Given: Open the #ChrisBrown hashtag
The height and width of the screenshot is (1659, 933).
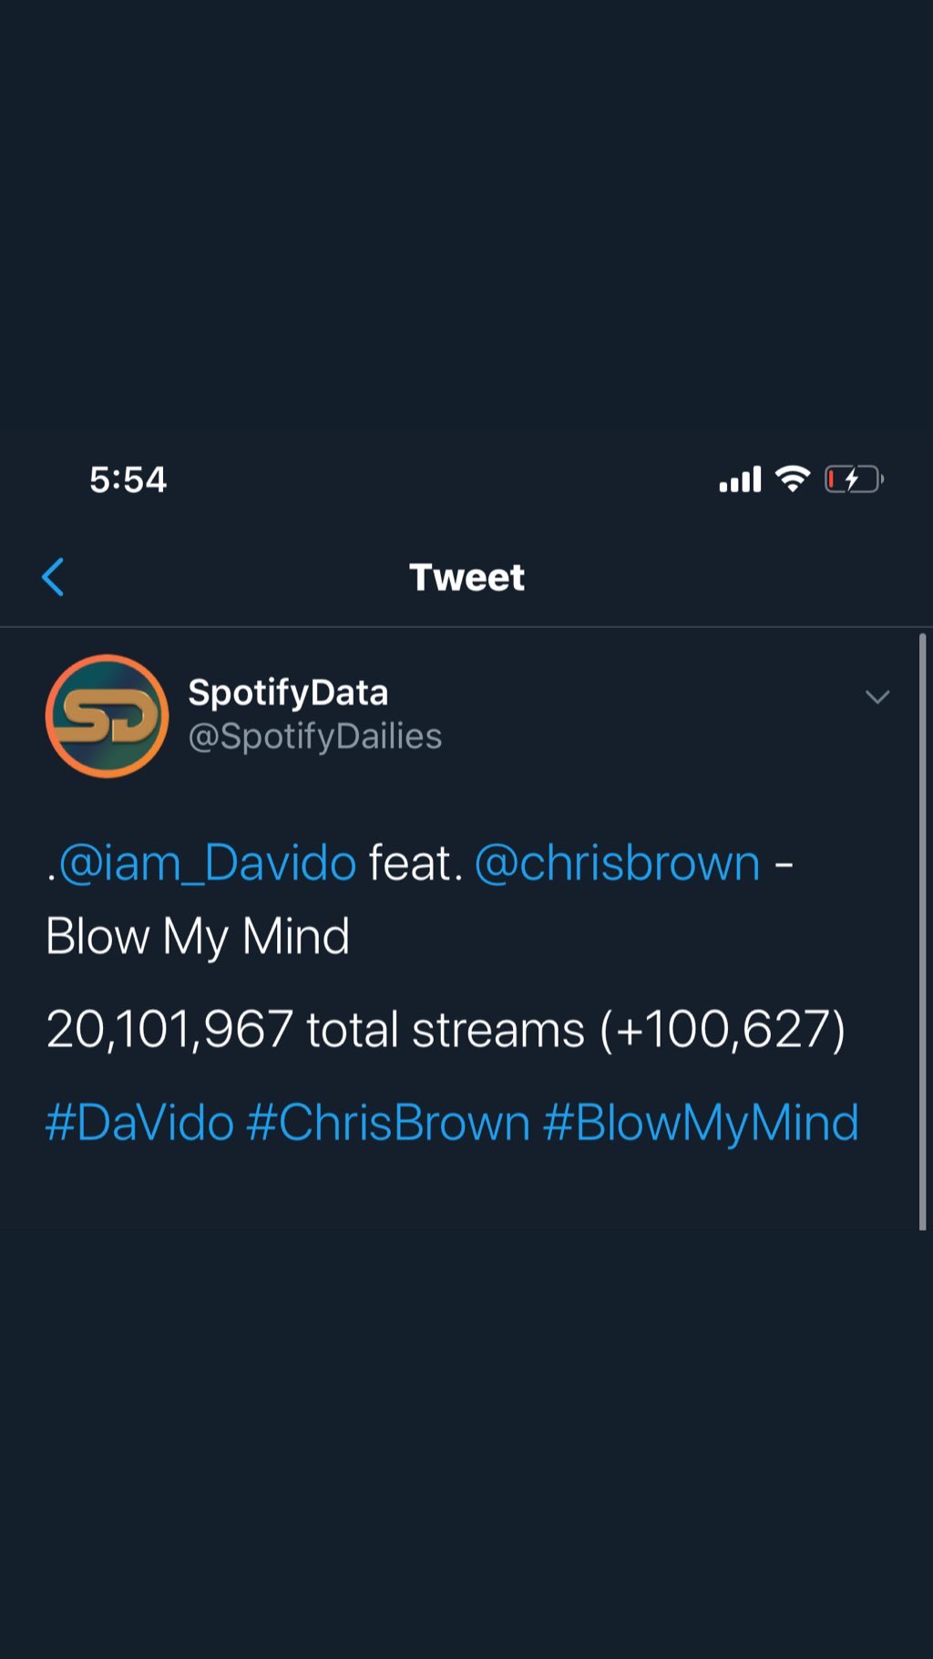Looking at the screenshot, I should coord(388,1122).
